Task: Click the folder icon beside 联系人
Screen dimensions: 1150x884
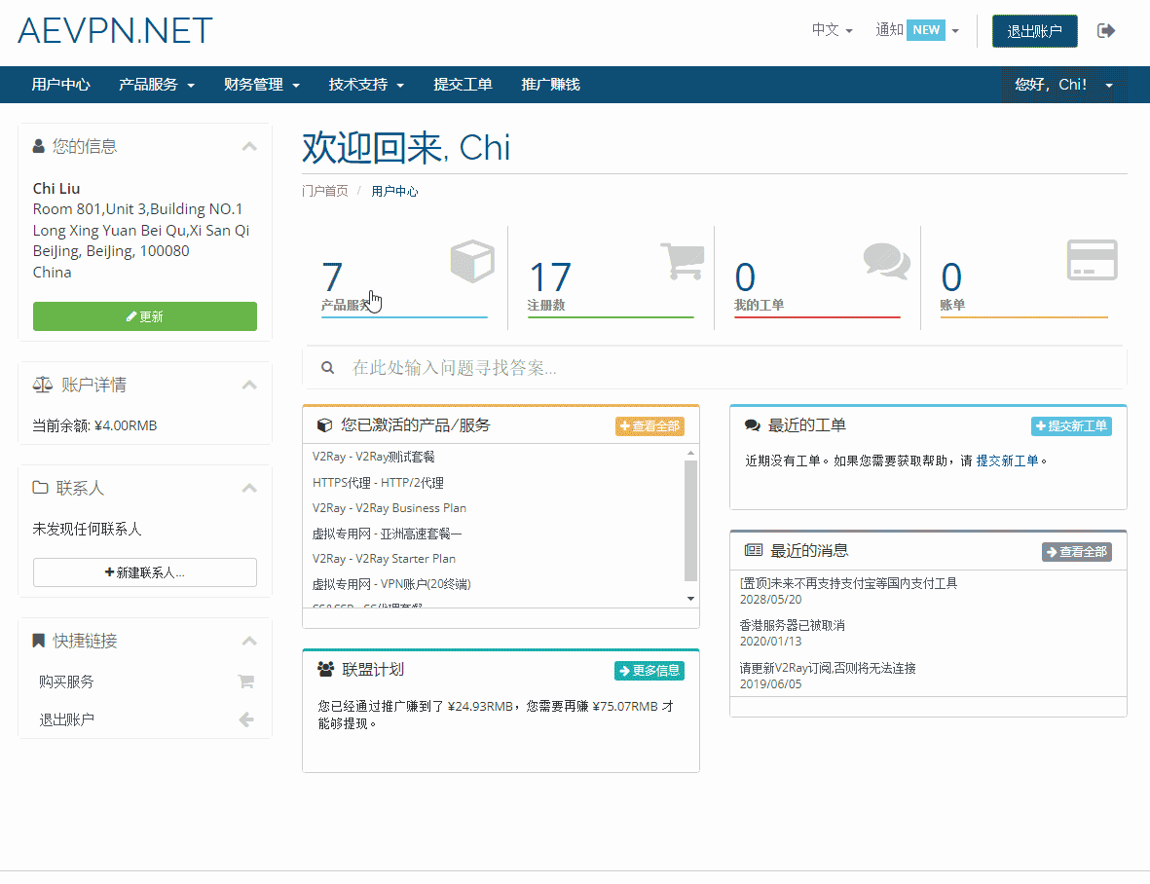Action: point(38,488)
